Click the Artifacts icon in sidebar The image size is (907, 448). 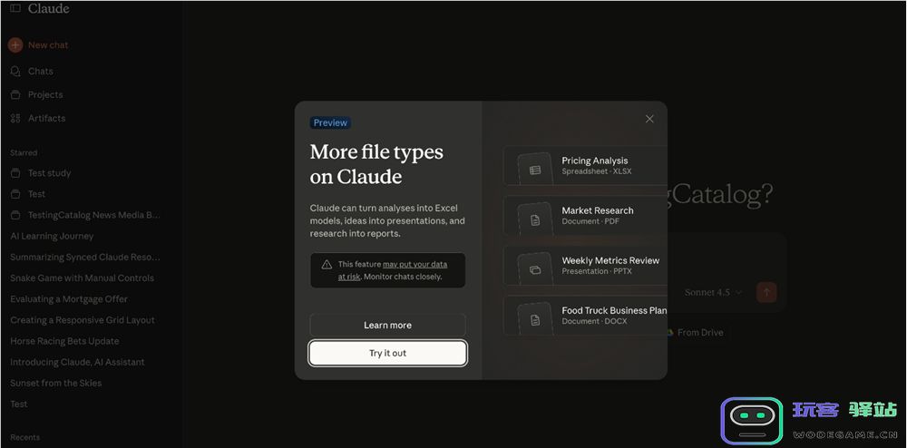[15, 118]
